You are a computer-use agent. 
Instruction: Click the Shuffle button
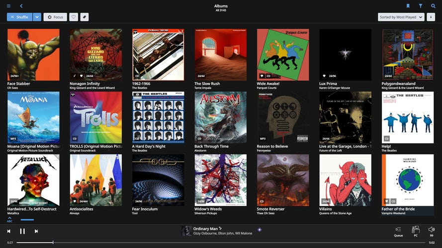(x=19, y=17)
